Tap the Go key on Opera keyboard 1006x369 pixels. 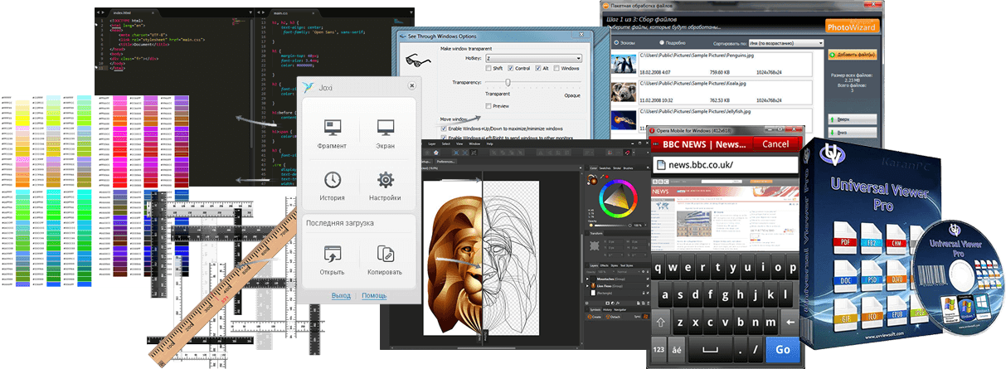click(x=782, y=350)
